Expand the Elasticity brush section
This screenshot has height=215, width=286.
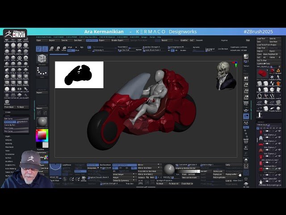tap(8, 143)
